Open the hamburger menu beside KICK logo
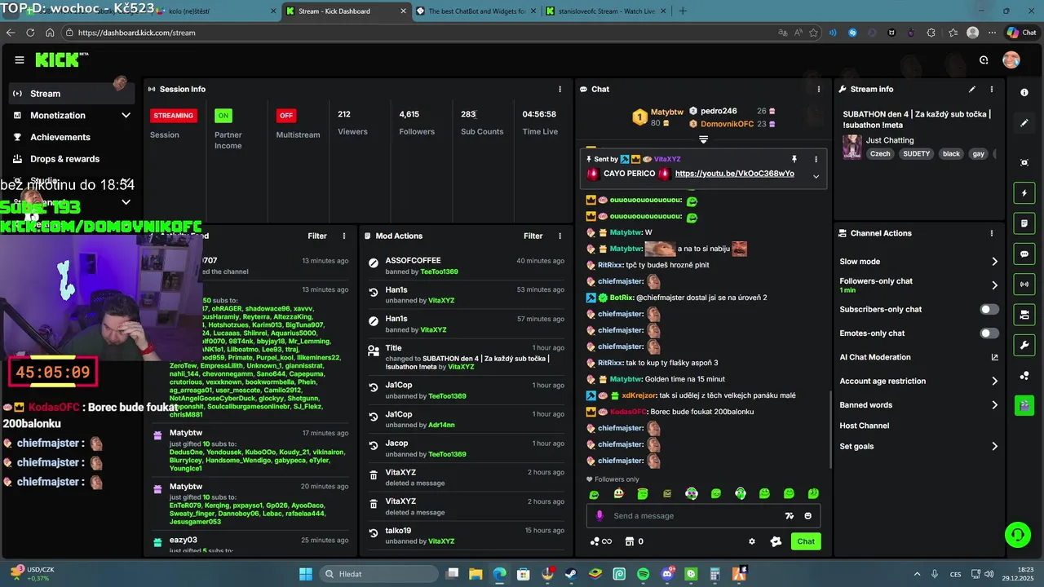The height and width of the screenshot is (587, 1044). pos(20,60)
